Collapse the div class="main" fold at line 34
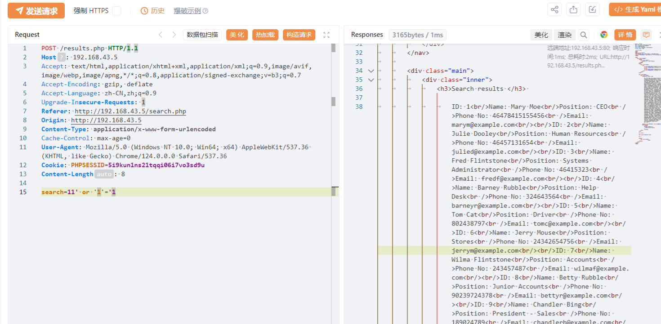This screenshot has height=324, width=661. tap(371, 71)
